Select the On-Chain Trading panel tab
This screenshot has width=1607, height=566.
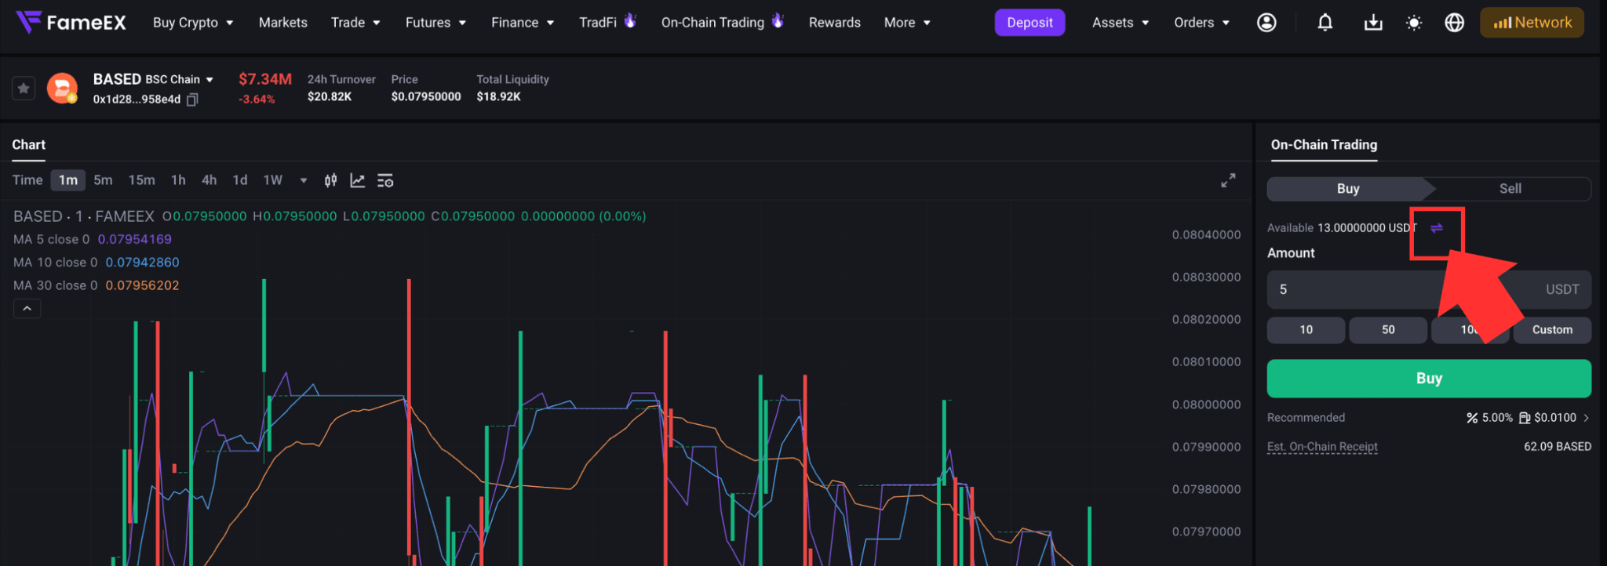(x=1324, y=144)
